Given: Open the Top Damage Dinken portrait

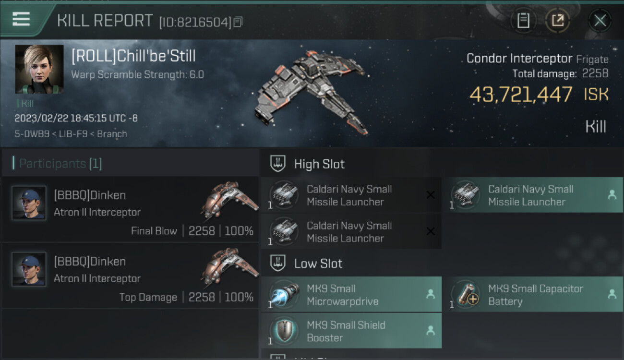Looking at the screenshot, I should (x=29, y=269).
